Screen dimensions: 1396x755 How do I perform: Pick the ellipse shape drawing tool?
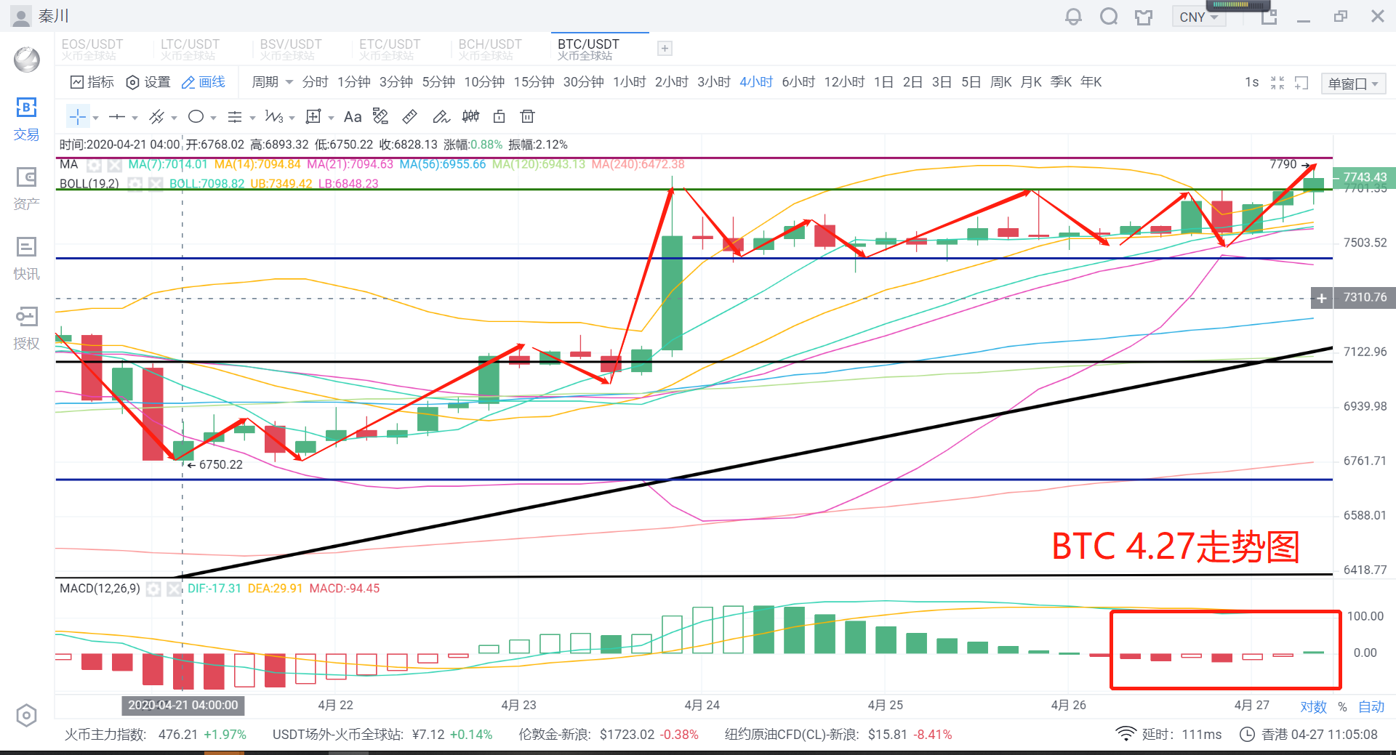pyautogui.click(x=196, y=117)
